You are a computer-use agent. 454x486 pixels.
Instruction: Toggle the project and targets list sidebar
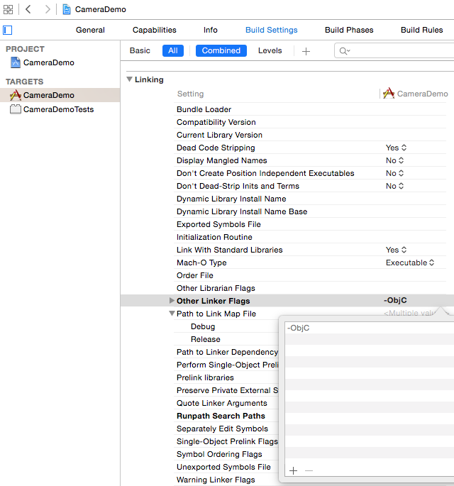tap(7, 30)
